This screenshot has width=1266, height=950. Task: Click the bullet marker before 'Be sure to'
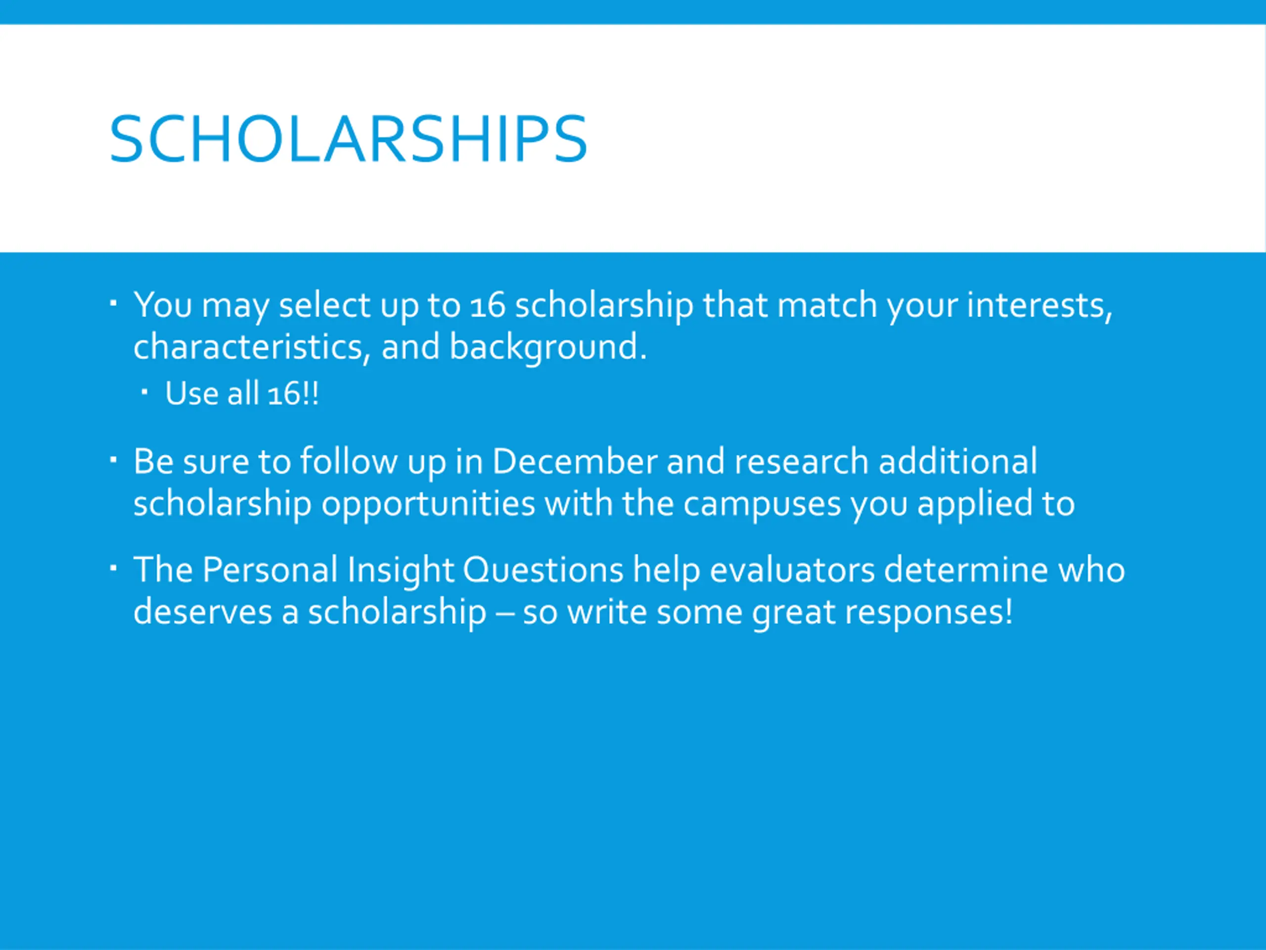pyautogui.click(x=113, y=459)
